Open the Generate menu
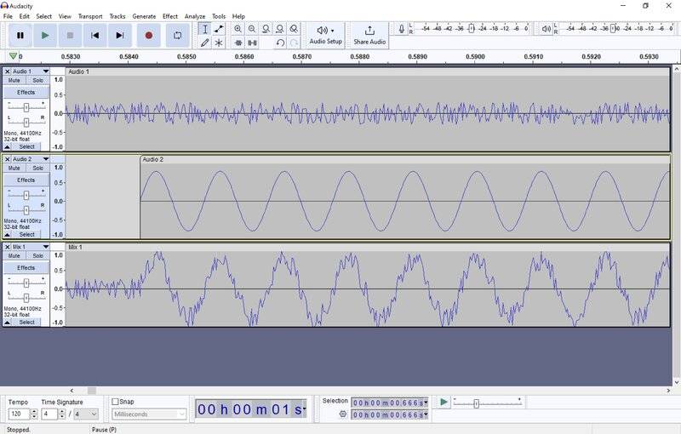Screen dimensions: 681x434 144,16
